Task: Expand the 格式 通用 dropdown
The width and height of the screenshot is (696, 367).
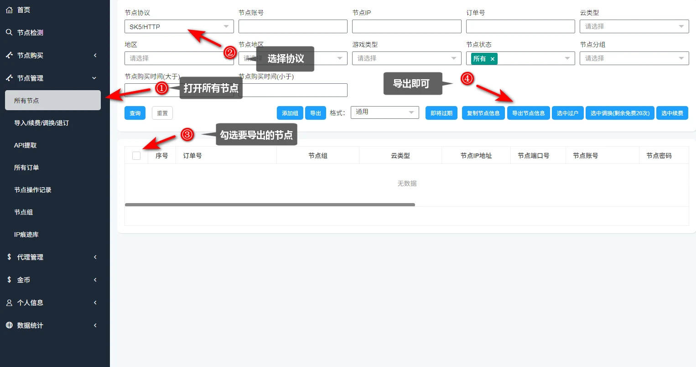Action: (384, 112)
